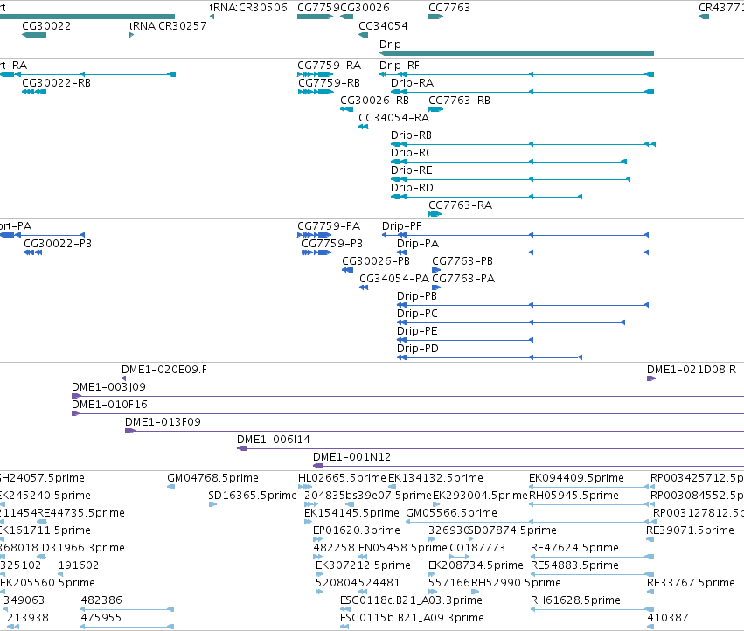Click the CG30022-PB protein label
The image size is (744, 631).
click(58, 243)
